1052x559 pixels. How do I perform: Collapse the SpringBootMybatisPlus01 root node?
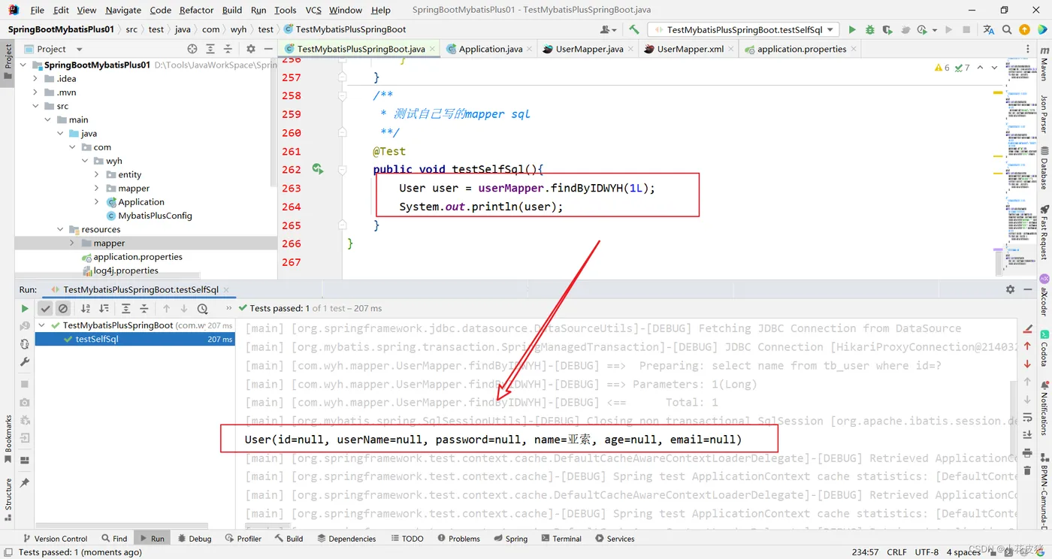pyautogui.click(x=23, y=65)
